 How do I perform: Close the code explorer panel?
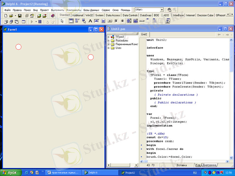click(x=137, y=34)
